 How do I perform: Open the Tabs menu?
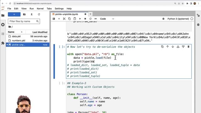(49, 8)
